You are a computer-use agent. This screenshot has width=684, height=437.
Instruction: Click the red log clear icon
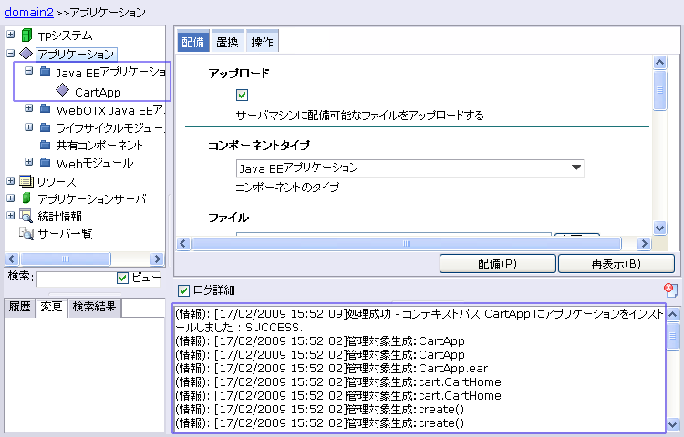click(670, 290)
